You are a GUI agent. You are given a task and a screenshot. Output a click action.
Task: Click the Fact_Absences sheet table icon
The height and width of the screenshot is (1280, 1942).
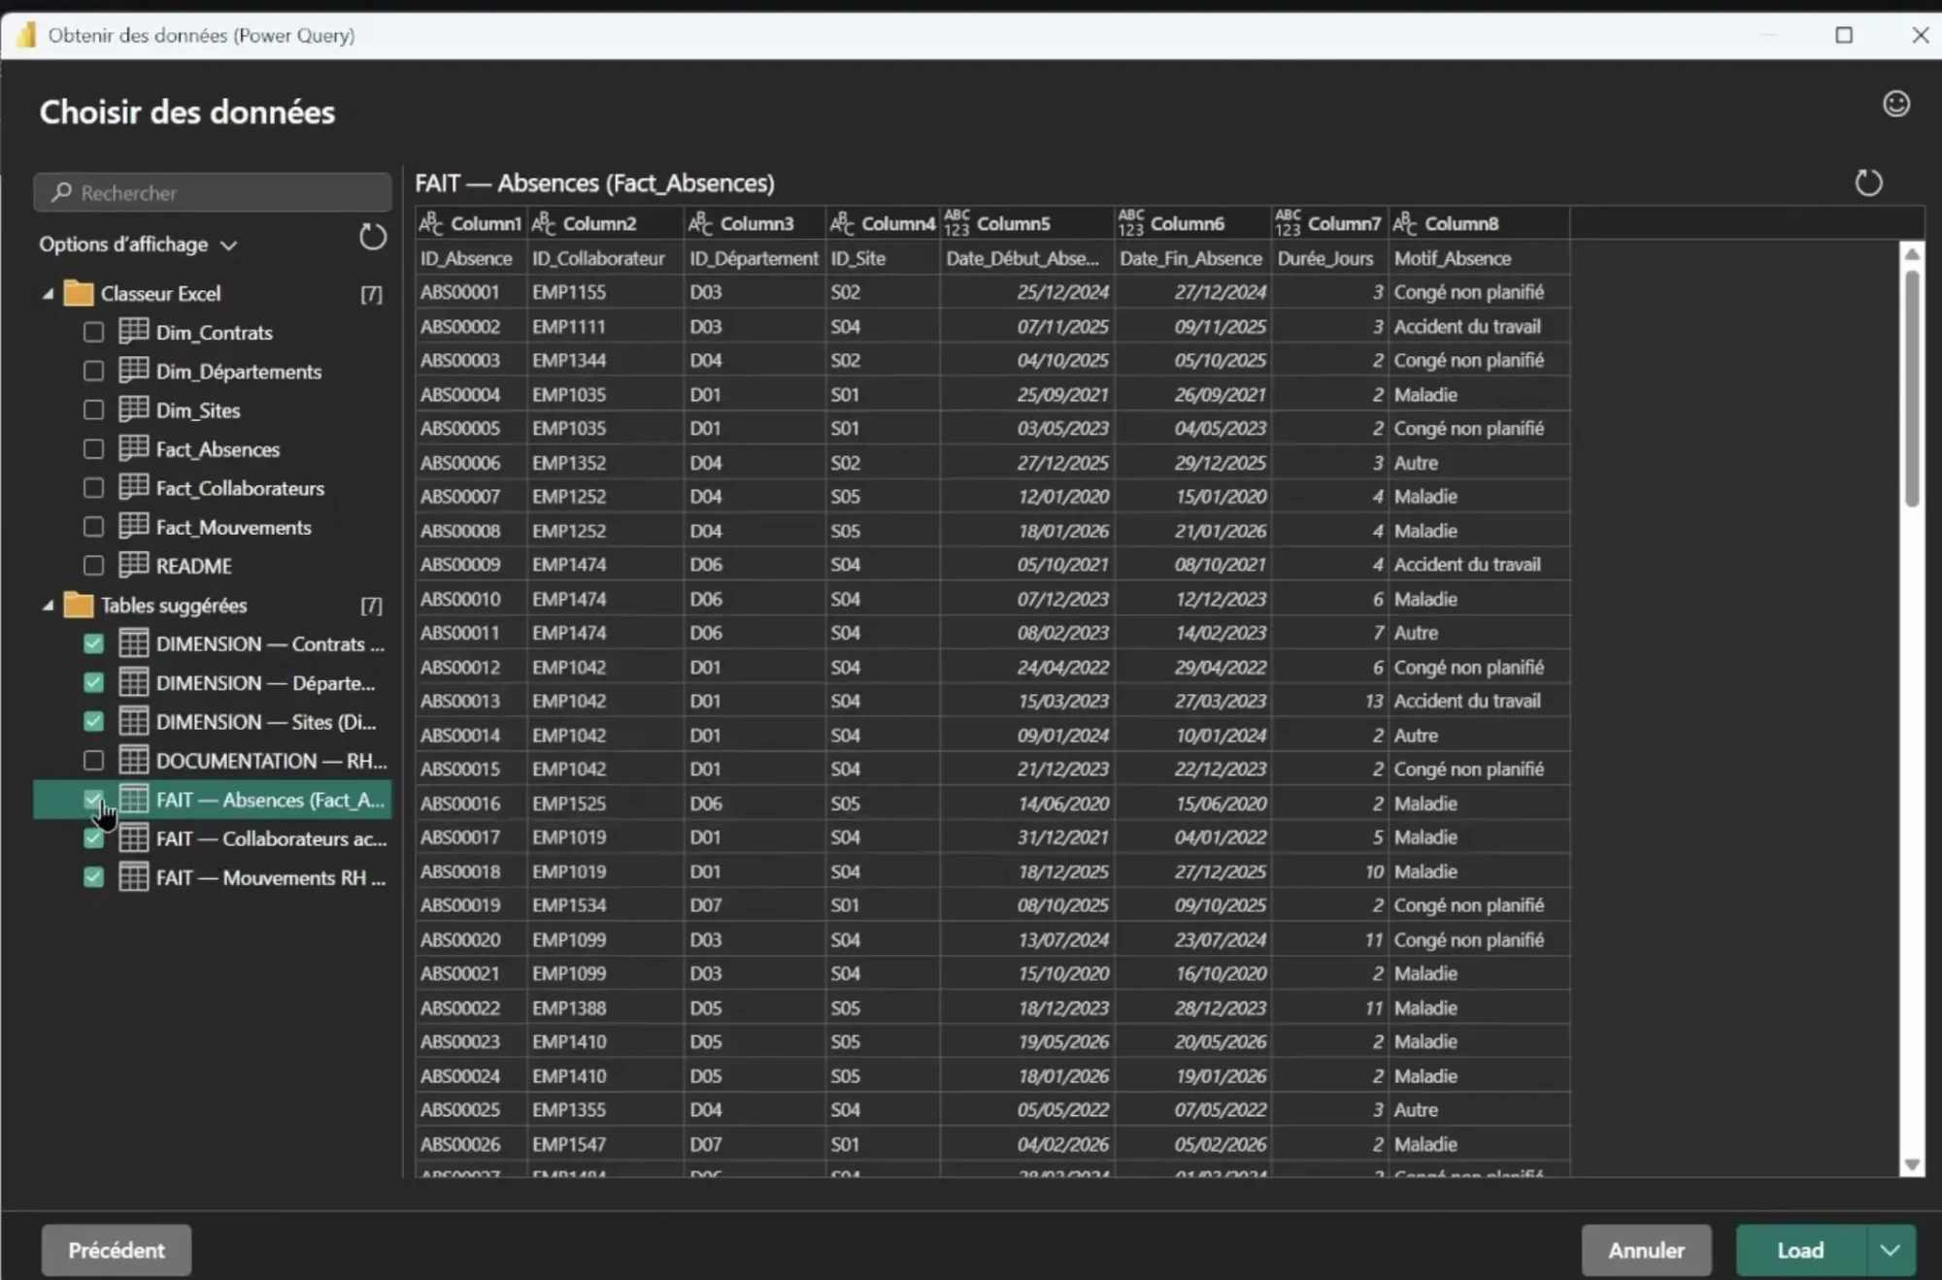coord(133,448)
